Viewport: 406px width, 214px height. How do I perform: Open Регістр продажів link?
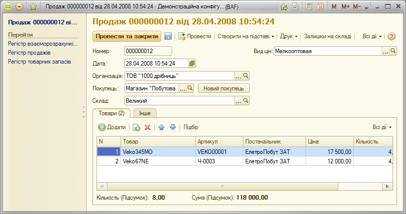click(29, 53)
